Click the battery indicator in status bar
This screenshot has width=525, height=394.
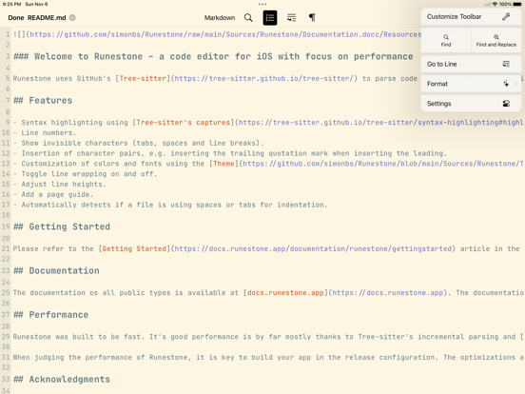point(517,5)
